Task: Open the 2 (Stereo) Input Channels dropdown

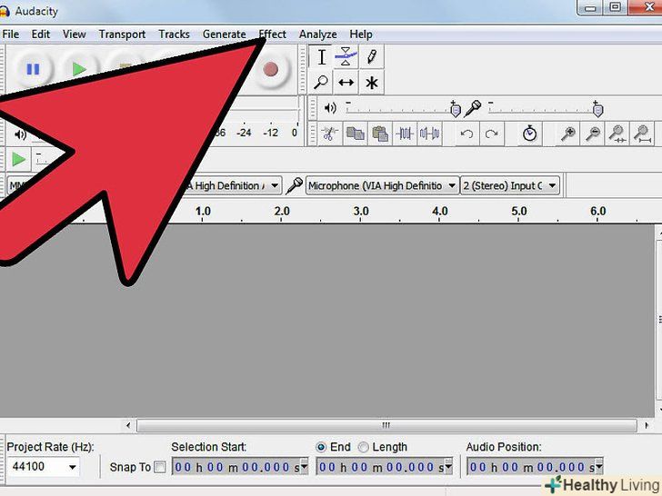Action: pos(510,185)
